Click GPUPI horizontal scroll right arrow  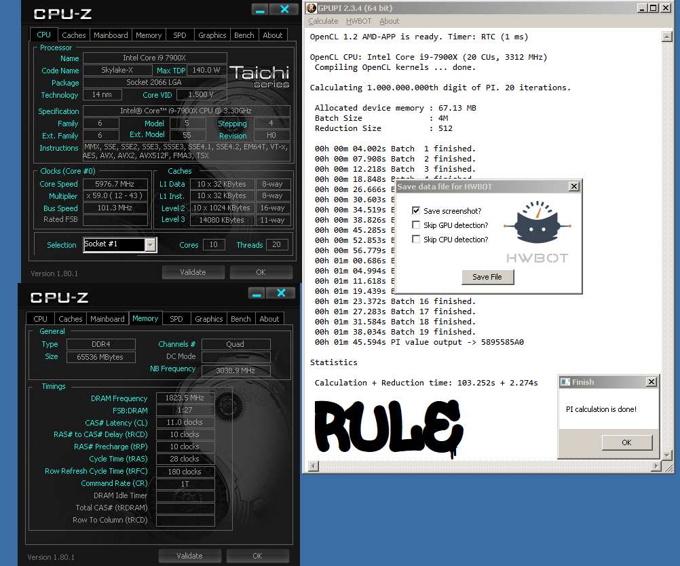(656, 466)
